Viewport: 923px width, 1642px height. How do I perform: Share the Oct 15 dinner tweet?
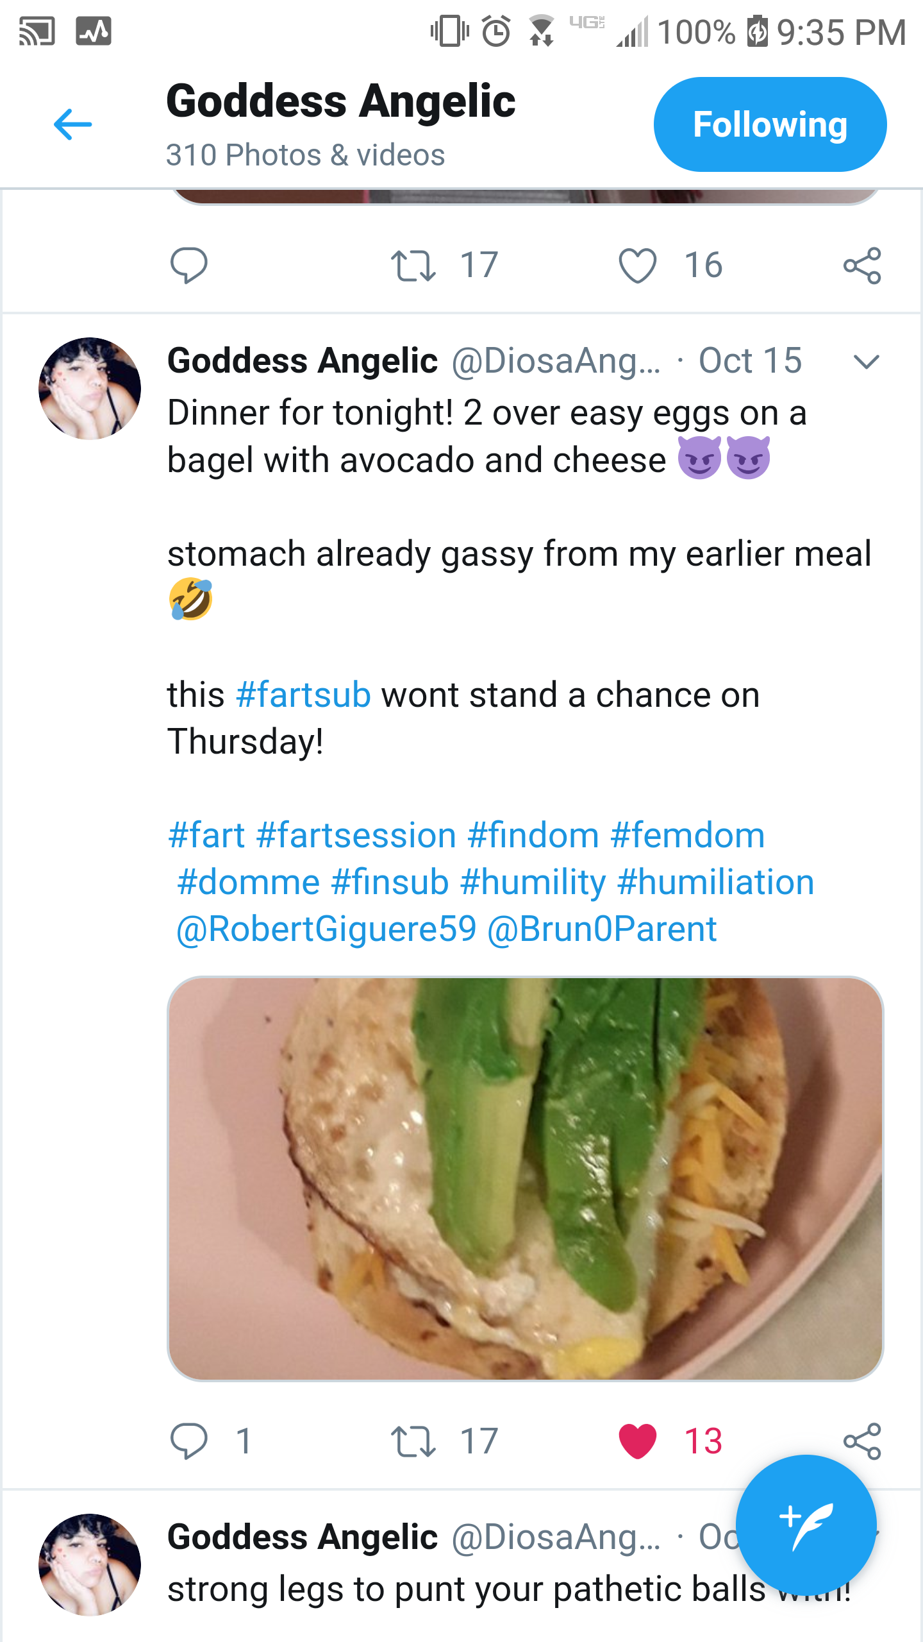pyautogui.click(x=862, y=1441)
